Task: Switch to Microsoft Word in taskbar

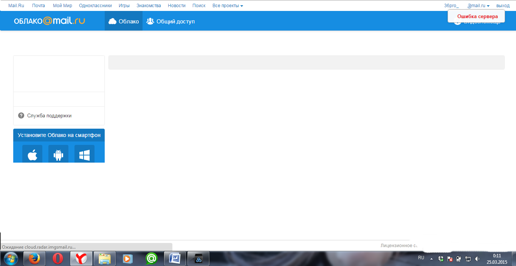Action: click(175, 258)
